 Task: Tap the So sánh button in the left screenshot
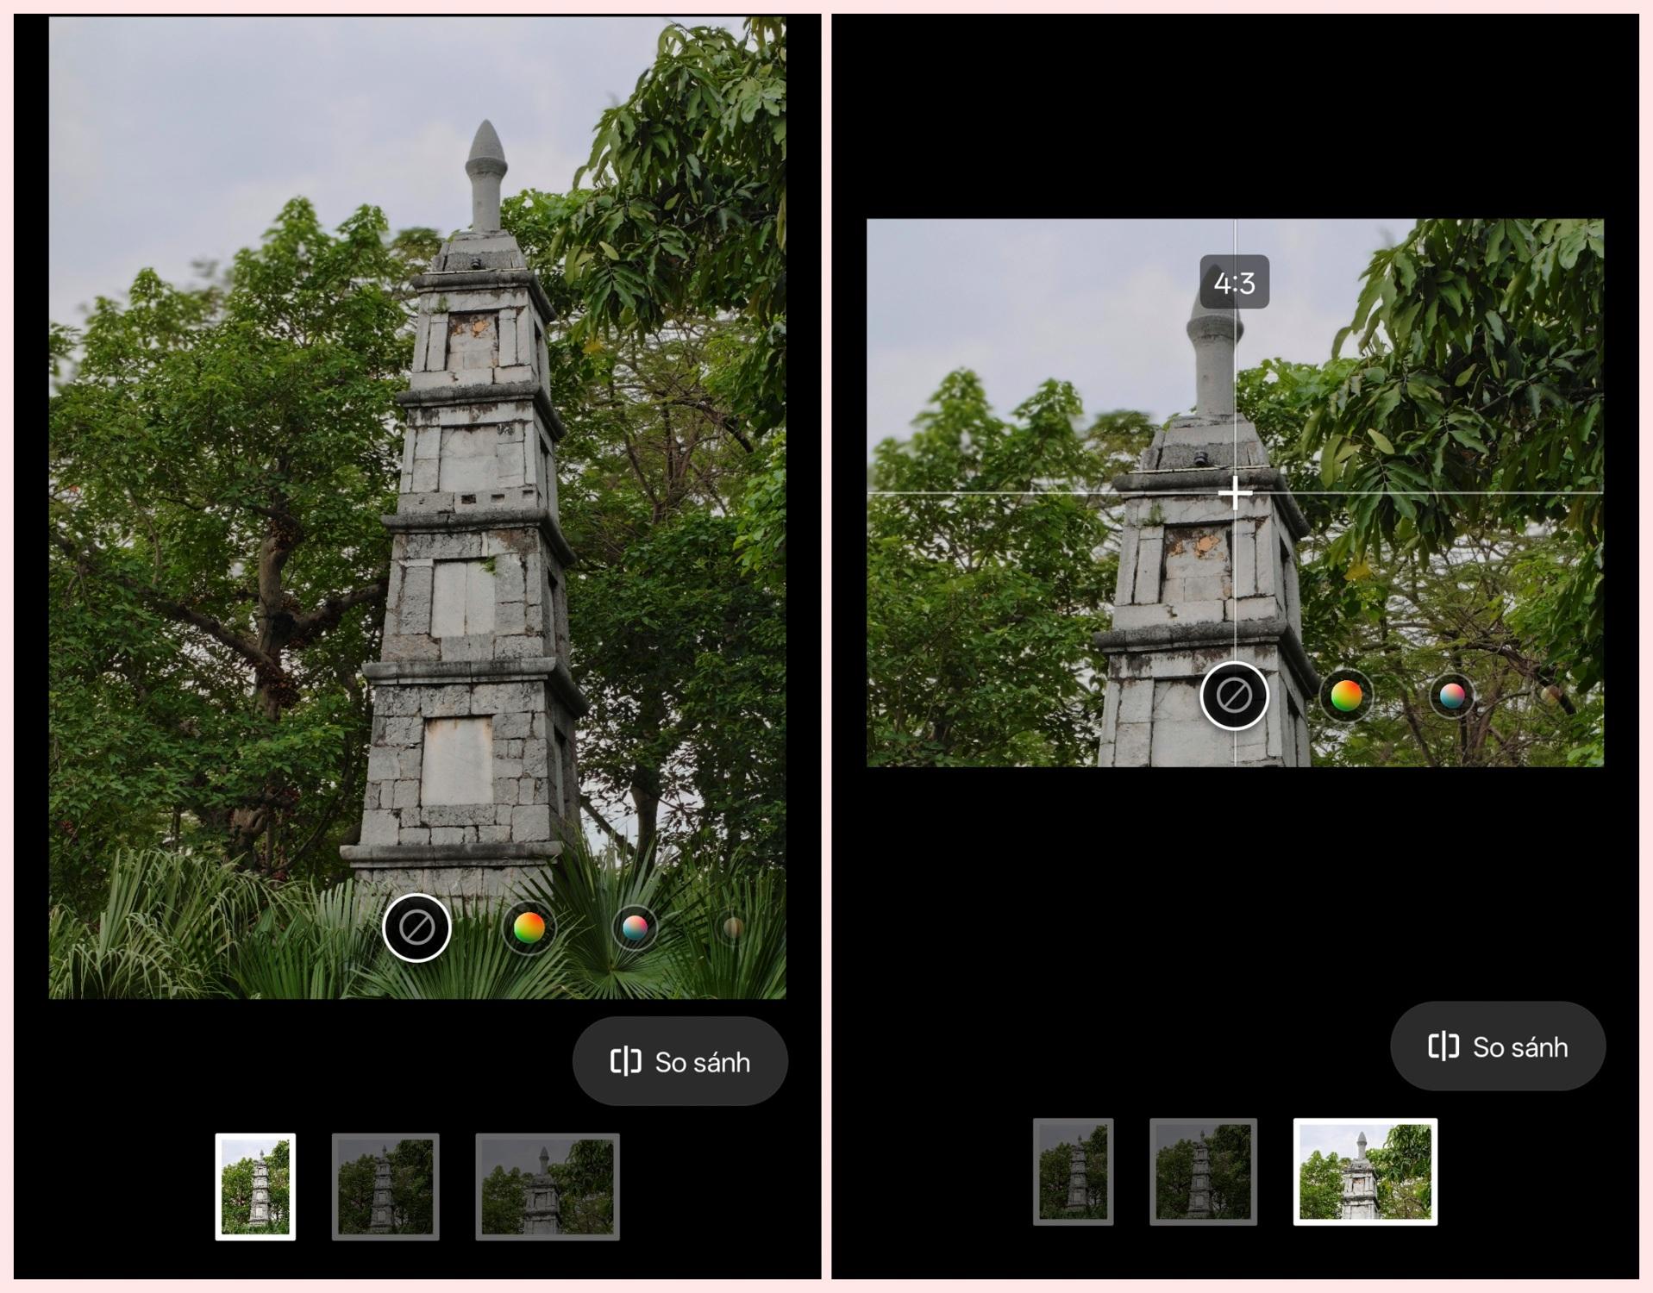(680, 1061)
